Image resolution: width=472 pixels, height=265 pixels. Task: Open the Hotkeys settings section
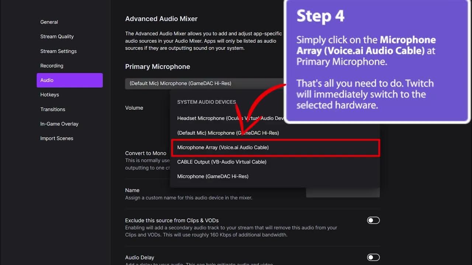click(x=49, y=95)
